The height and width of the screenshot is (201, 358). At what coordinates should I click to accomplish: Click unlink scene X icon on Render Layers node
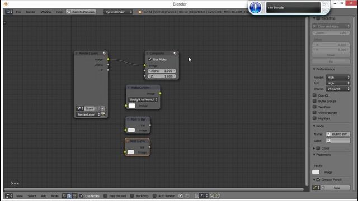tap(103, 108)
